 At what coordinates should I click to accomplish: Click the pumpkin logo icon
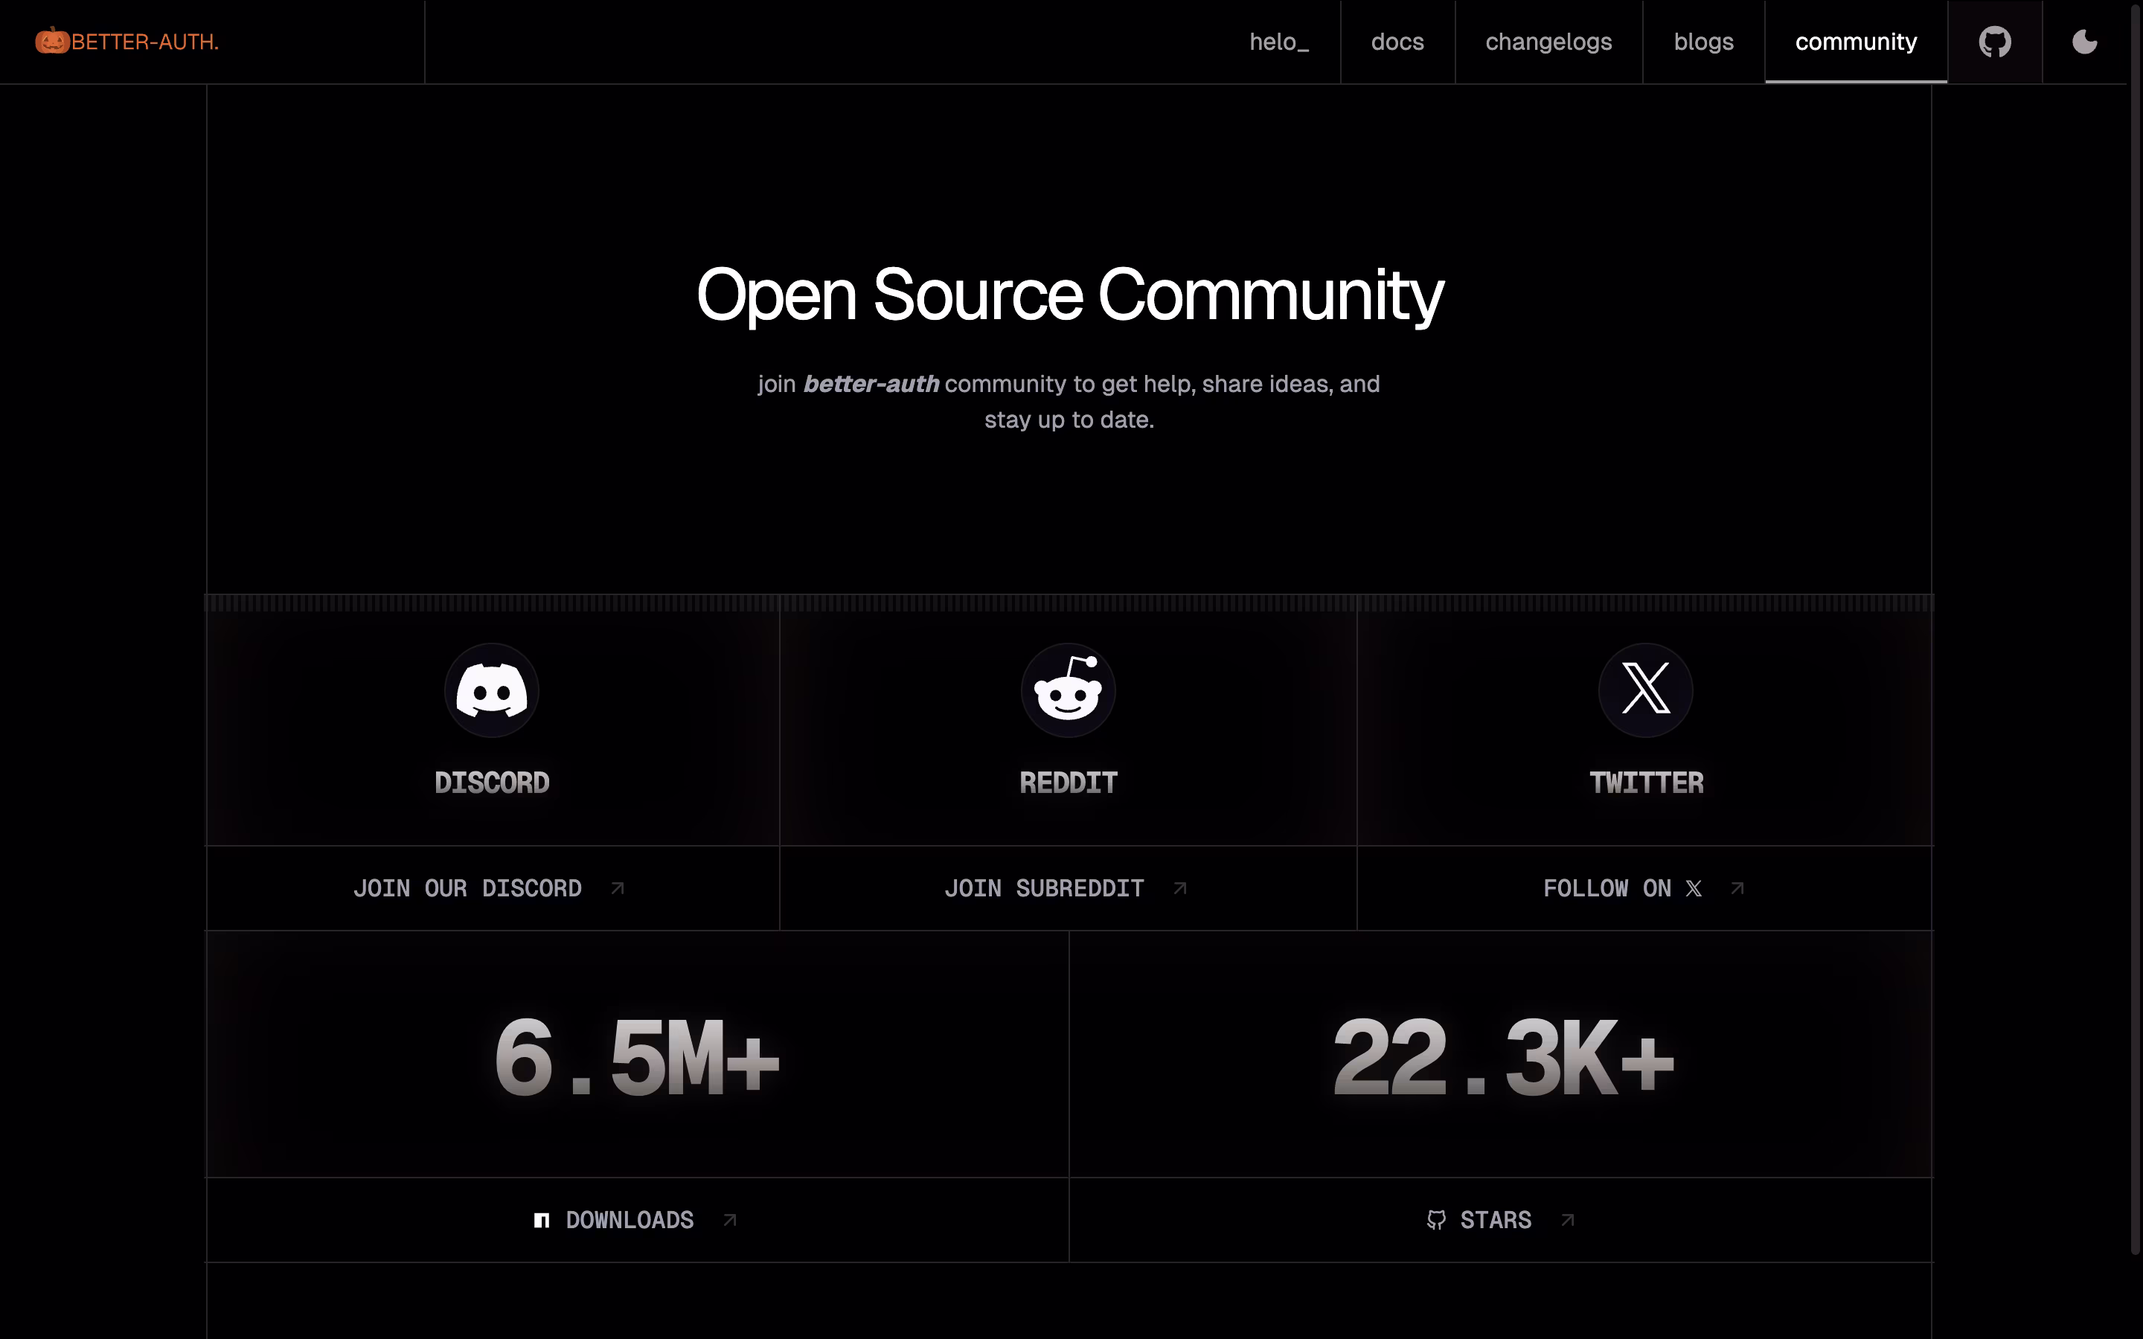52,41
